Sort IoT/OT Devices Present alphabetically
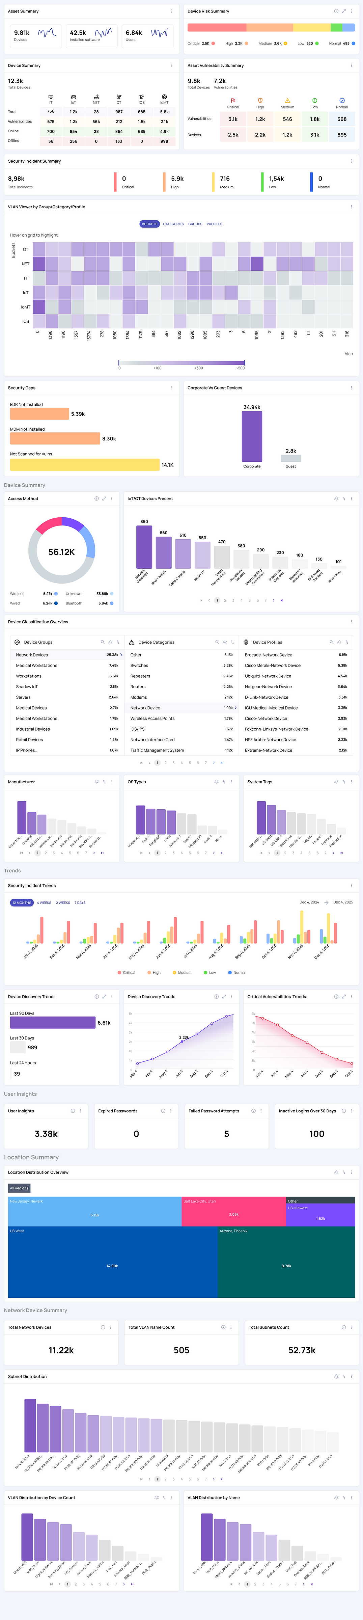Screen dimensions: 363x1620 coord(336,499)
